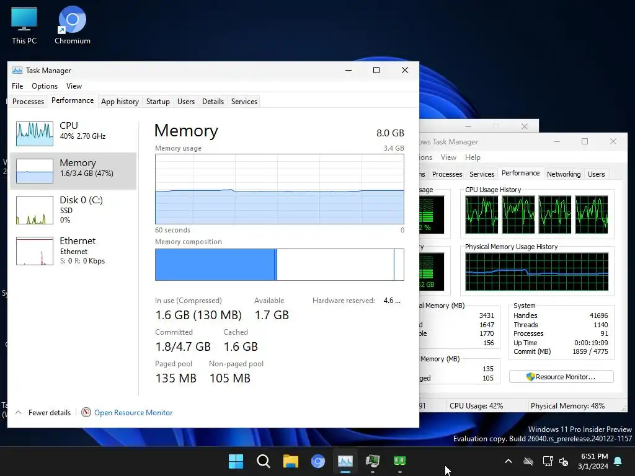Click Up Time value 0:00:19:09
Viewport: 635px width, 476px height.
point(591,342)
